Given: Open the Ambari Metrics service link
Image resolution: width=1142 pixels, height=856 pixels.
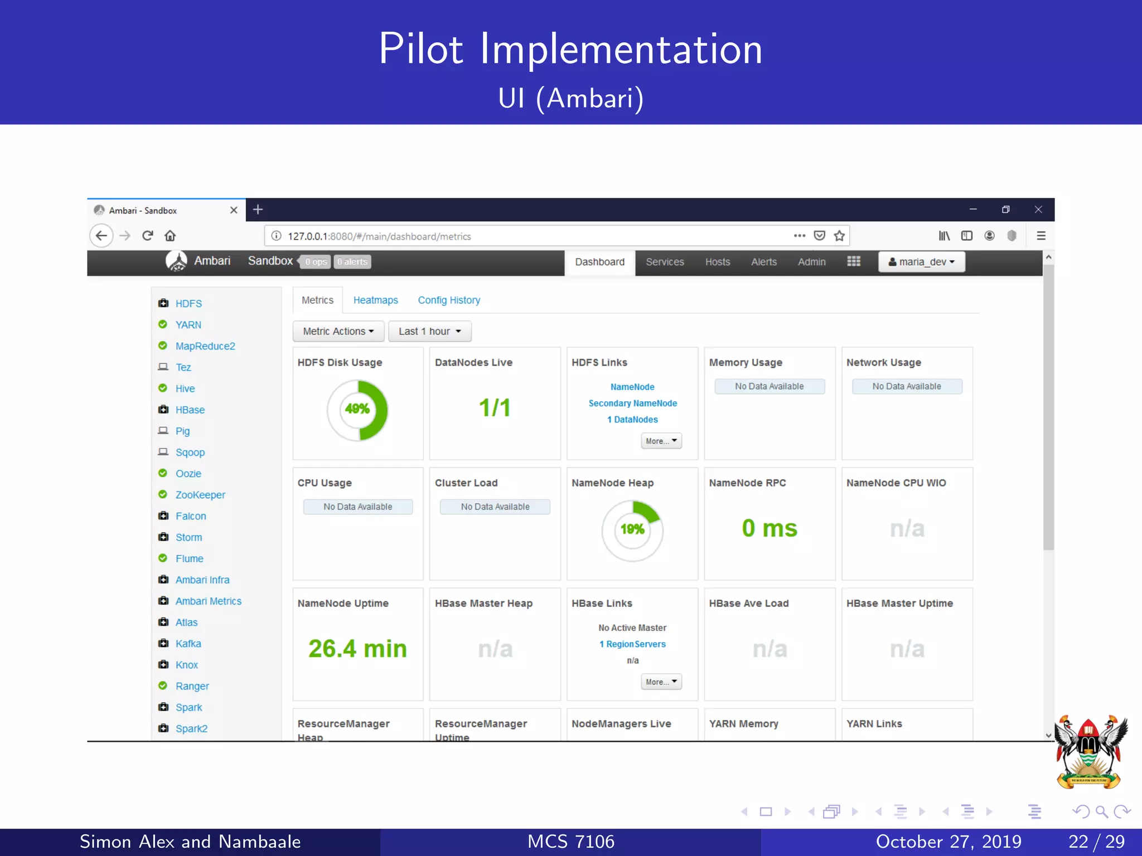Looking at the screenshot, I should click(x=209, y=601).
